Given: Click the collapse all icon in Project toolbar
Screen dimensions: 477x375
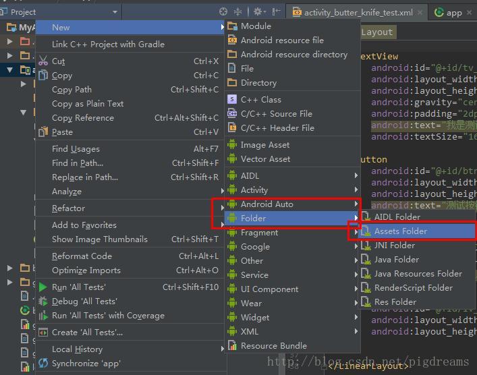Looking at the screenshot, I should (237, 11).
